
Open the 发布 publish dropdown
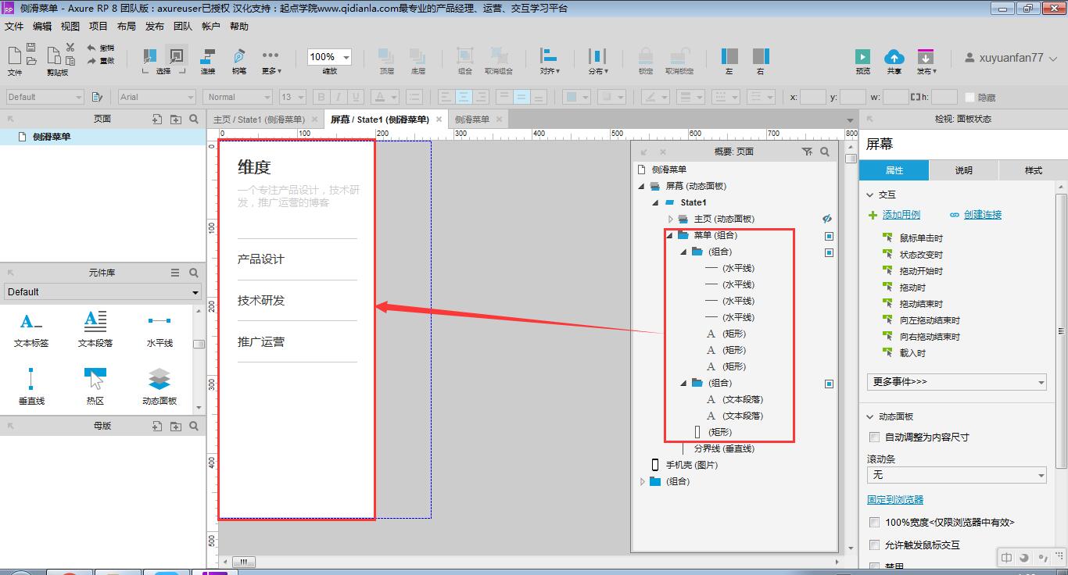(x=926, y=61)
